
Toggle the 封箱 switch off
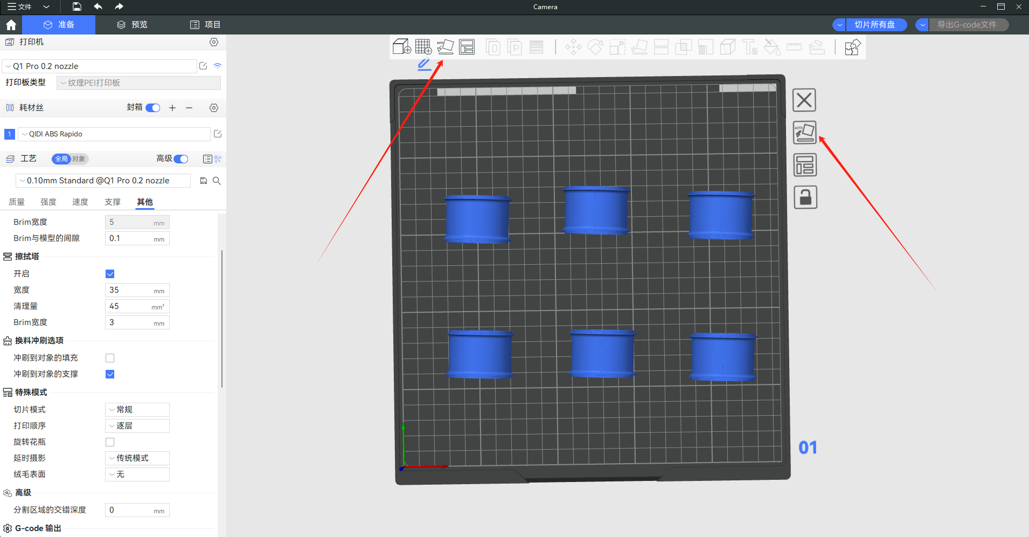pos(153,108)
